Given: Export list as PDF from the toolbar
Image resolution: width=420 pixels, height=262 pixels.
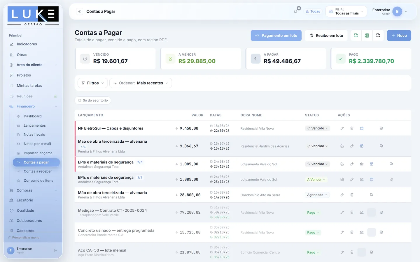Looking at the screenshot, I should tap(378, 36).
